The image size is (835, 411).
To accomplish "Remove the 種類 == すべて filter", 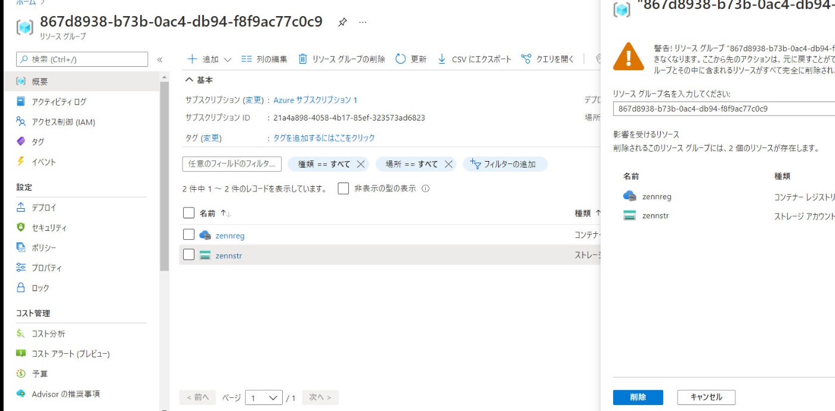I will tap(360, 164).
